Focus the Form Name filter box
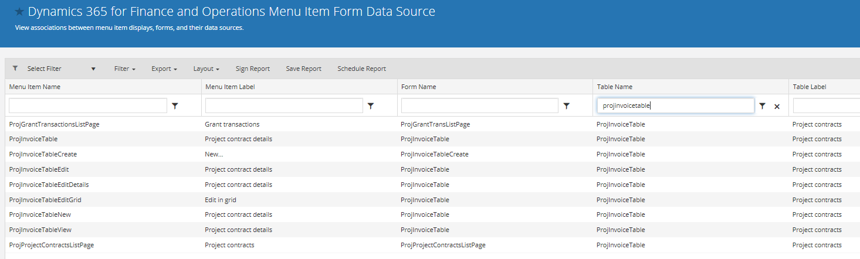Viewport: 860px width, 259px height. (x=480, y=105)
